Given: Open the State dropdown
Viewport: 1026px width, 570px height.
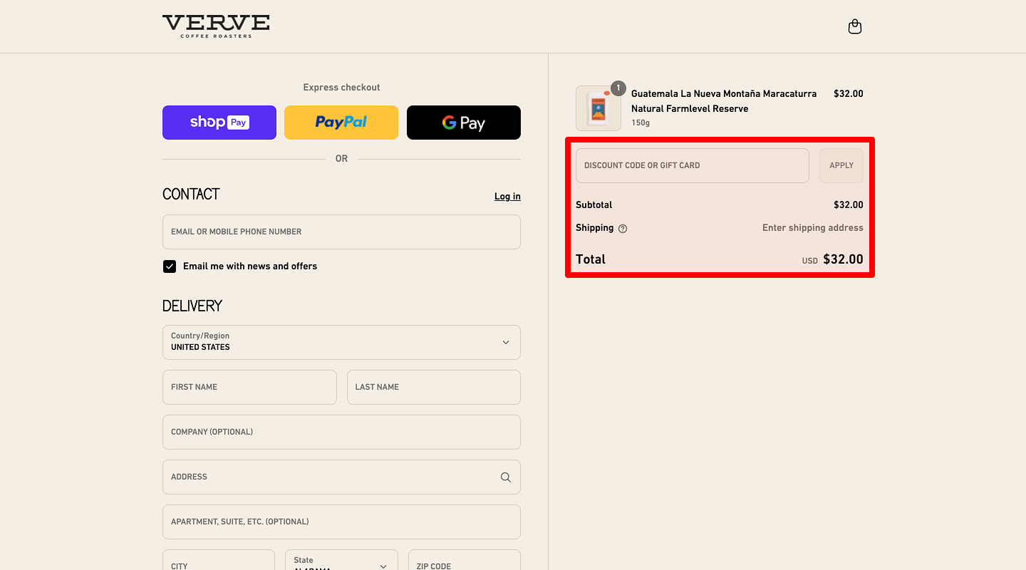Looking at the screenshot, I should 341,563.
